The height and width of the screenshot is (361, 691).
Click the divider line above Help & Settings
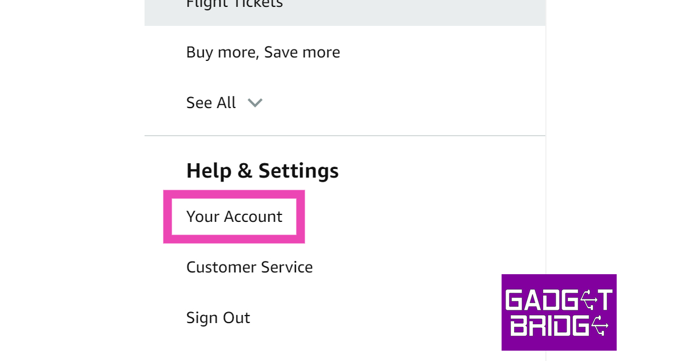pyautogui.click(x=344, y=136)
